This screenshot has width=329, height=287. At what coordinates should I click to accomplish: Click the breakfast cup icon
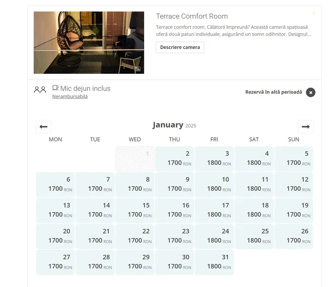(x=56, y=88)
